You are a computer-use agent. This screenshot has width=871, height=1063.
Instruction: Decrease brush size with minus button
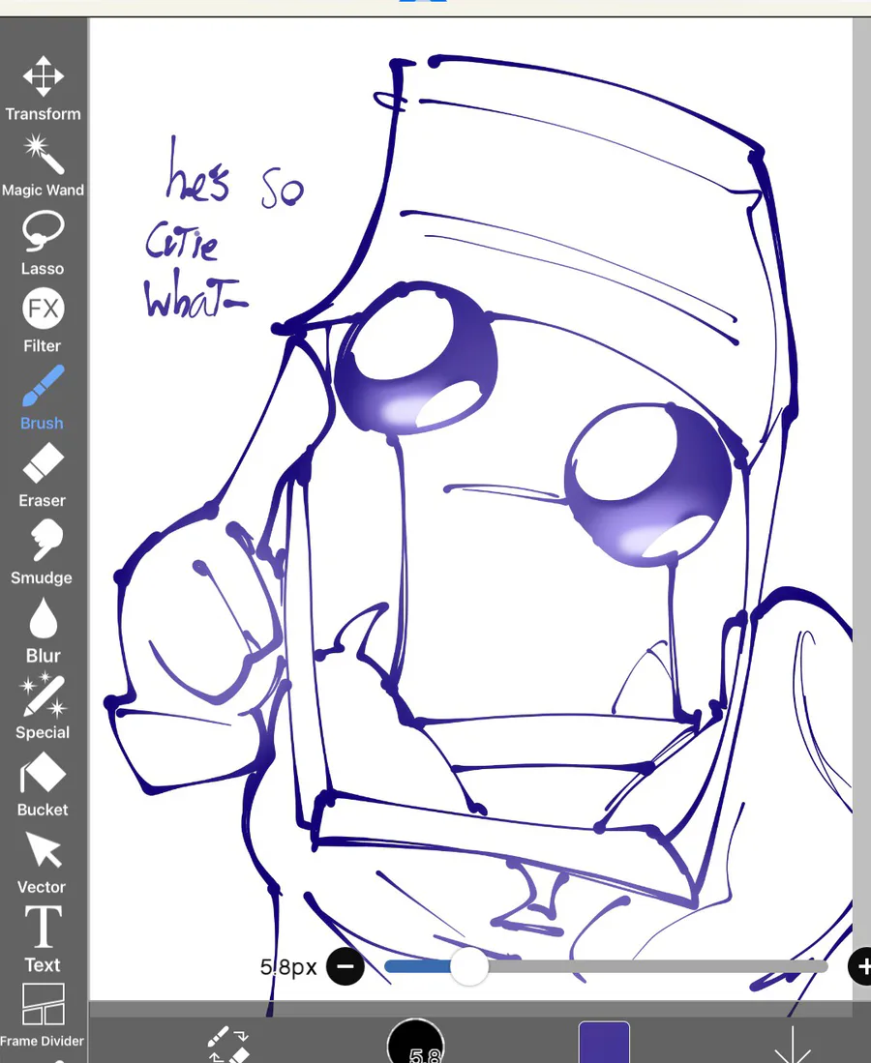click(345, 966)
